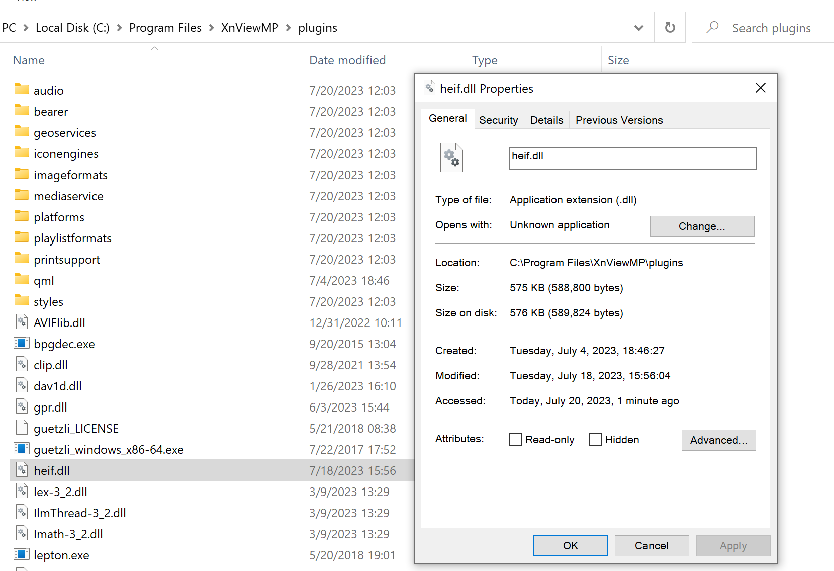Click the AVIFlib.dll file icon
Screen dimensions: 834x571
(22, 322)
